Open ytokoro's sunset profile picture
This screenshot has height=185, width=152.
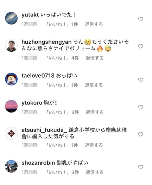[11, 106]
